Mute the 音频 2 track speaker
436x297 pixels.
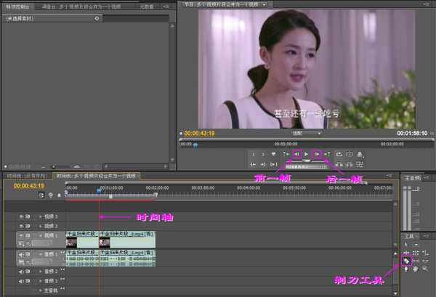pos(21,272)
